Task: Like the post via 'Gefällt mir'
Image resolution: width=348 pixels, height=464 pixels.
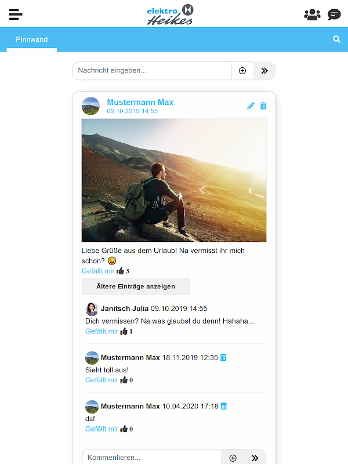Action: click(x=98, y=271)
